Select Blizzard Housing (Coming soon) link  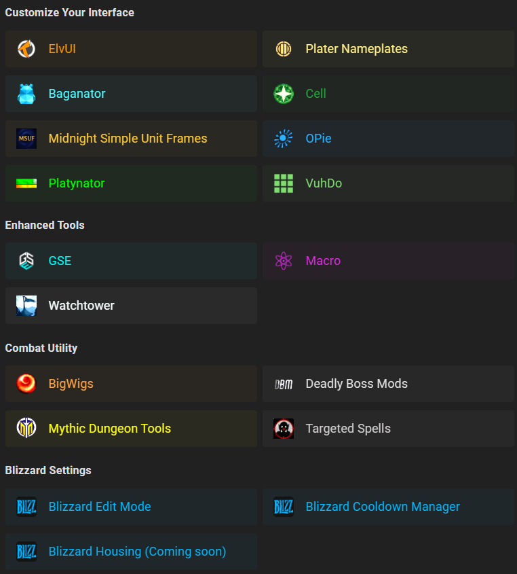[x=131, y=552]
